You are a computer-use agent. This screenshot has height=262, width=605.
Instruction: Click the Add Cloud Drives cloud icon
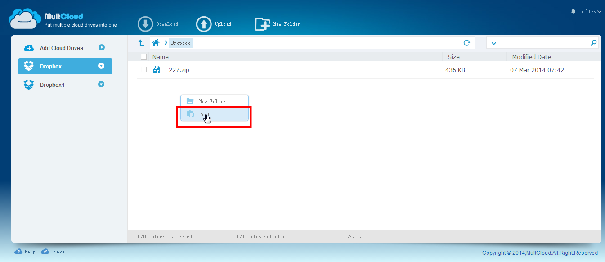coord(29,48)
